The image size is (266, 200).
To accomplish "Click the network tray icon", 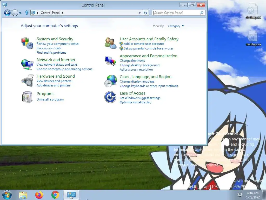I will [x=240, y=195].
